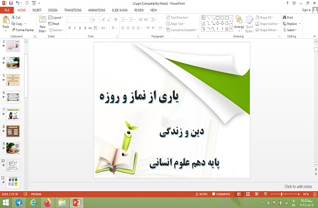Open Firefox from the taskbar
Image resolution: width=318 pixels, height=208 pixels.
pos(48,203)
